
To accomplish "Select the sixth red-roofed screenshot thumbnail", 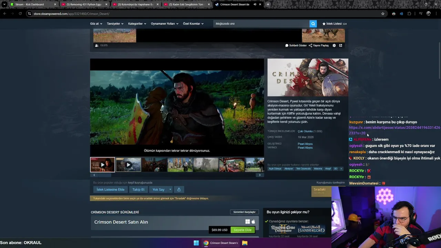I will (232, 165).
